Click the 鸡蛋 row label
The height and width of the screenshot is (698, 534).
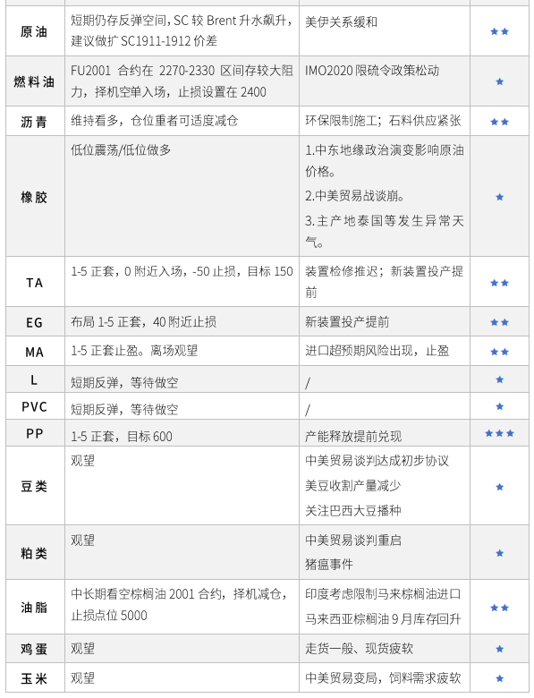coord(35,649)
